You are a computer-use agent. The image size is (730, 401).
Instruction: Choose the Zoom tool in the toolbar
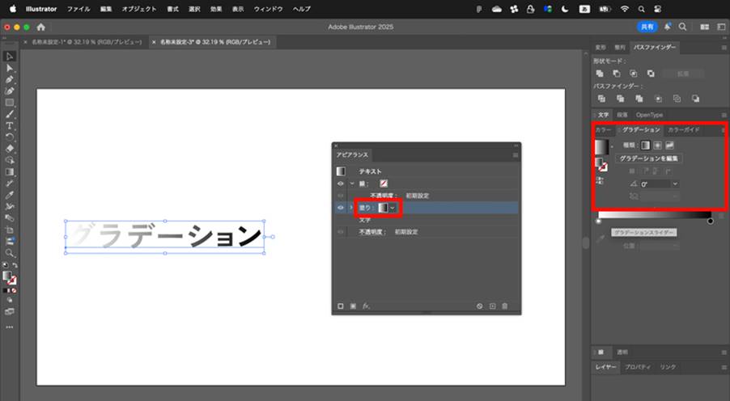tap(10, 253)
